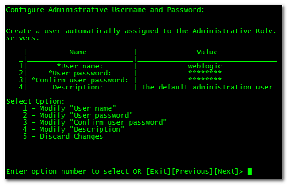Select the [Exit] option in prompt

point(159,172)
